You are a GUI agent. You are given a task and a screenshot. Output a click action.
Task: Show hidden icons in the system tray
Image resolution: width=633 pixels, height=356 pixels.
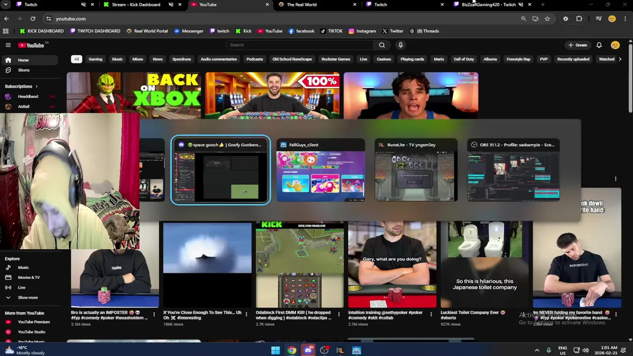coord(537,350)
